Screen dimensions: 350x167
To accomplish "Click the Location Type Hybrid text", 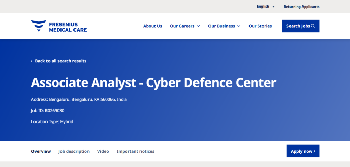I will click(x=52, y=122).
